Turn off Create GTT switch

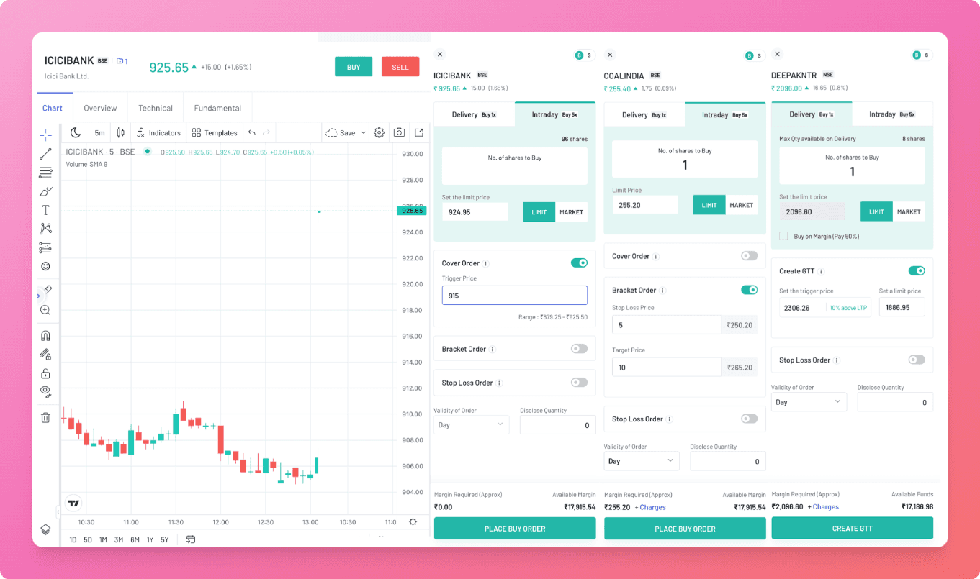coord(916,271)
